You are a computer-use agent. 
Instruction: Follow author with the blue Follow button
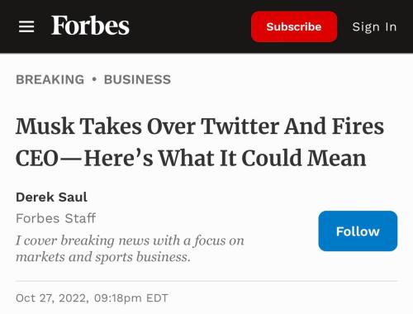pos(358,231)
